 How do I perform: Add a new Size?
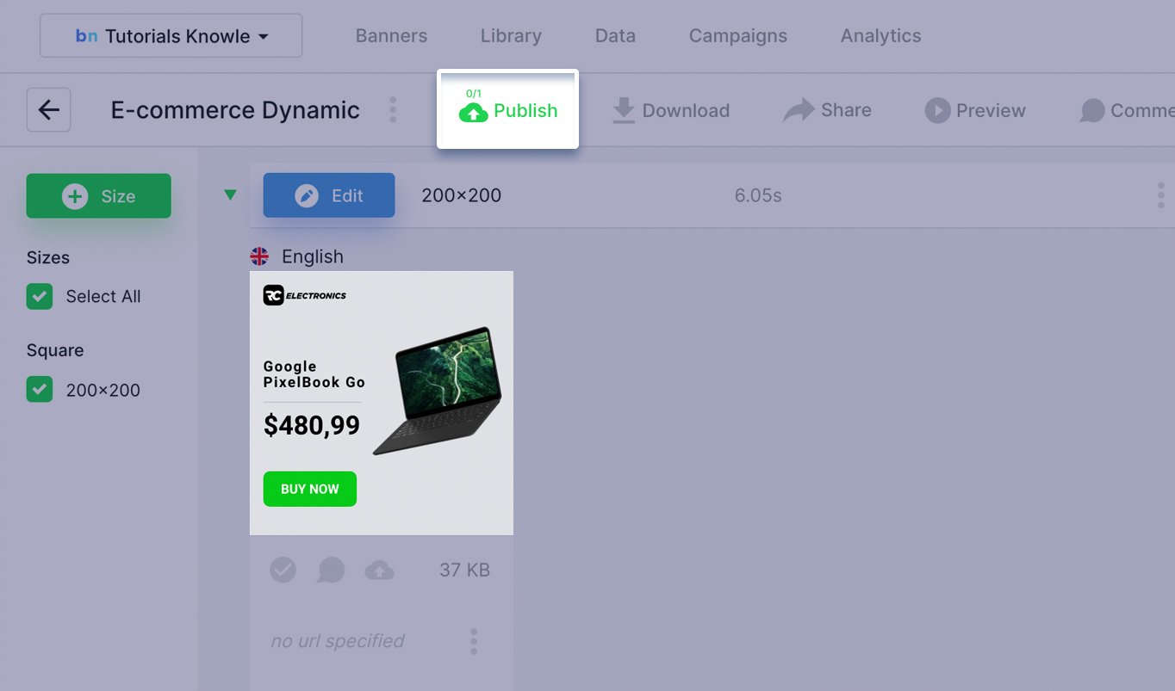[x=98, y=196]
